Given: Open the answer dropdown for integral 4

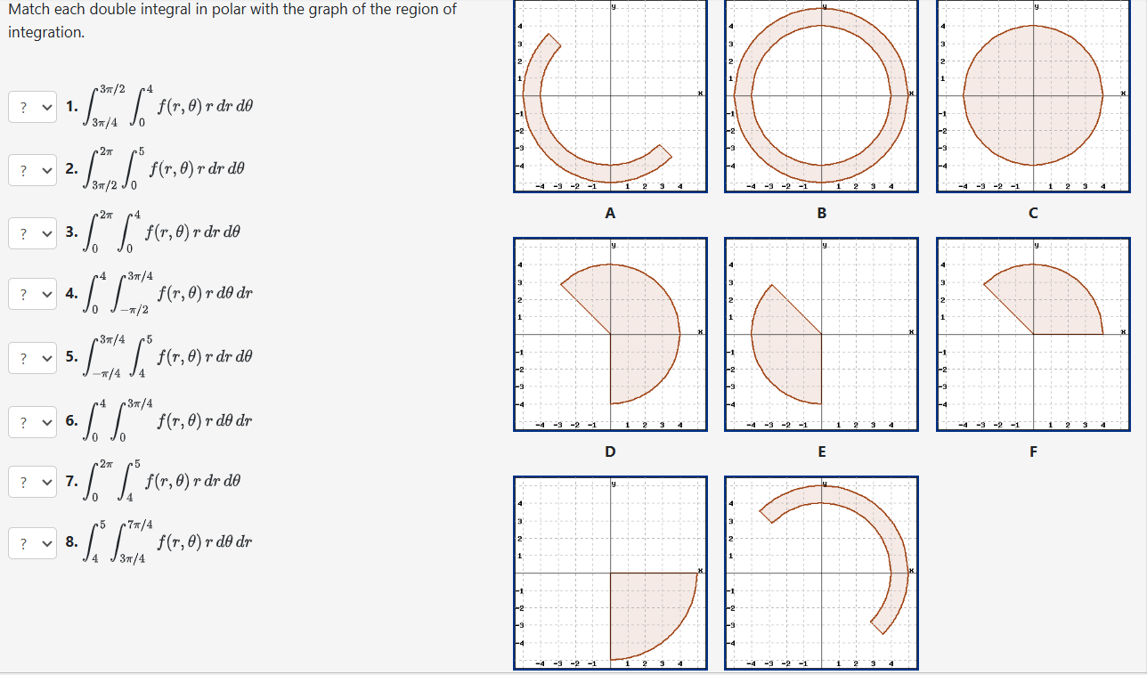Looking at the screenshot, I should 32,294.
